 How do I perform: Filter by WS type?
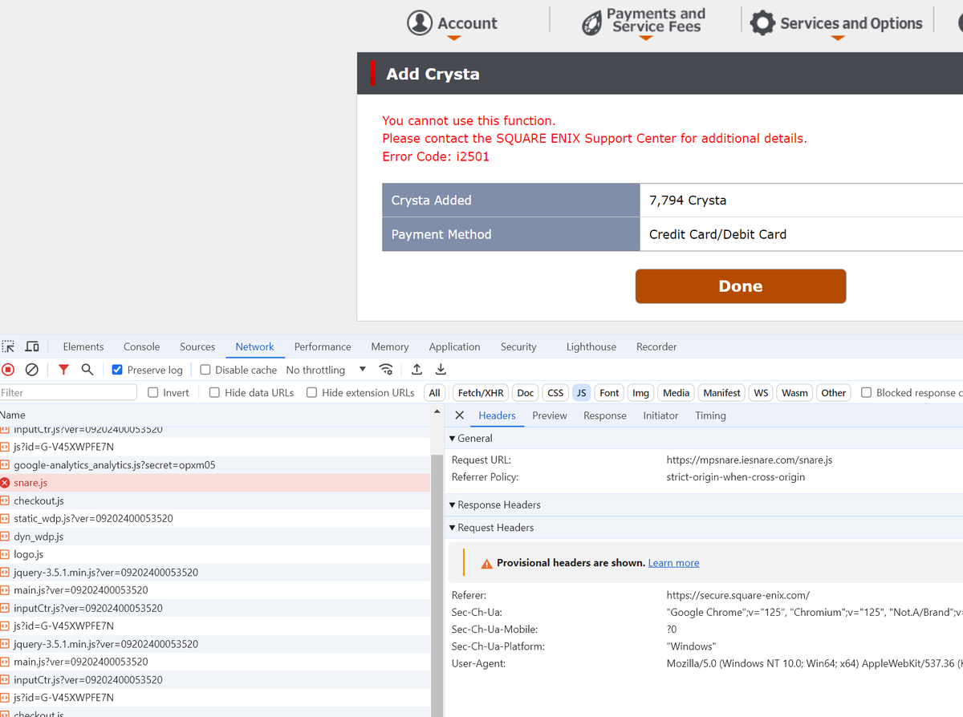coord(761,393)
